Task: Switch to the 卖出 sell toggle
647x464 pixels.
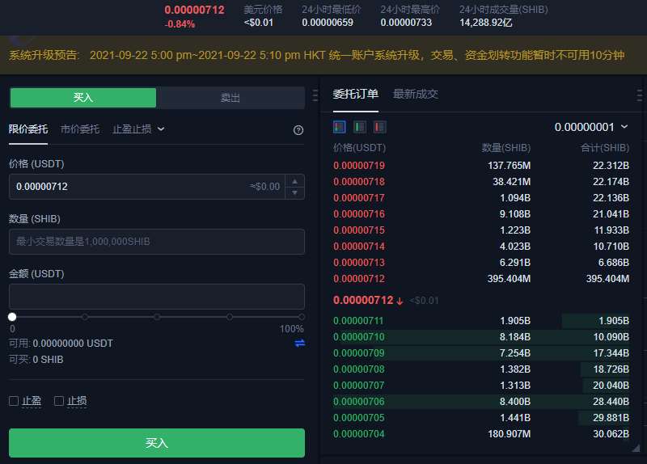Action: click(230, 98)
